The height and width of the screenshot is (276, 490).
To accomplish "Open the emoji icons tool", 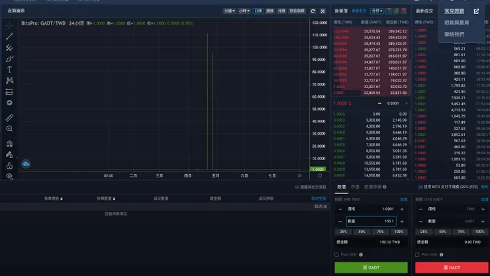I will 9,103.
